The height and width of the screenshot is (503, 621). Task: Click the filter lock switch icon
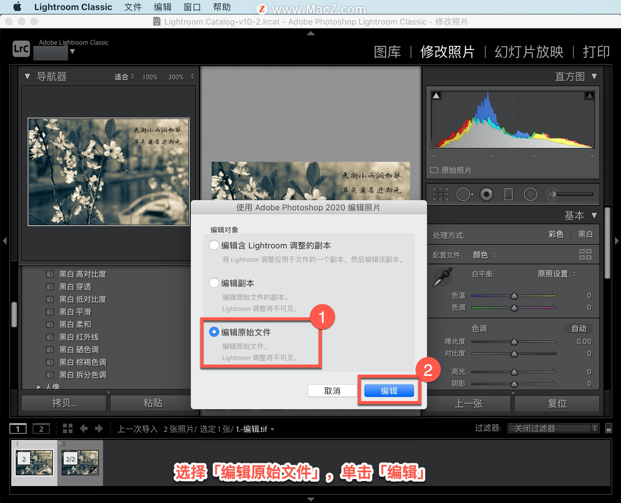tap(608, 428)
